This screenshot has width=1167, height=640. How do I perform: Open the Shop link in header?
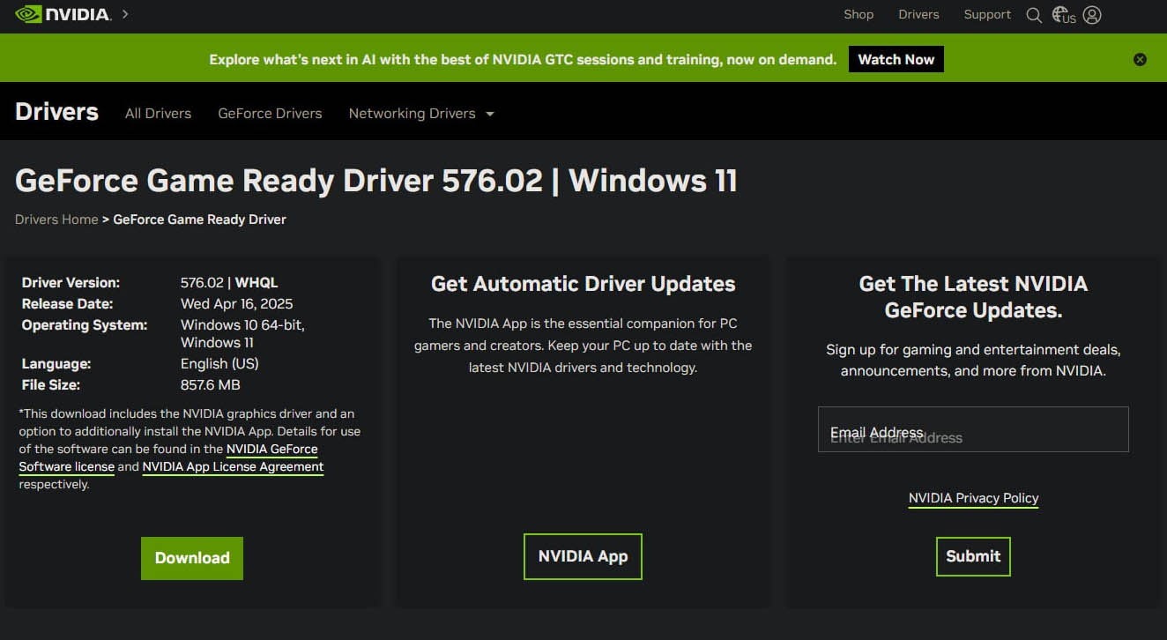tap(858, 15)
